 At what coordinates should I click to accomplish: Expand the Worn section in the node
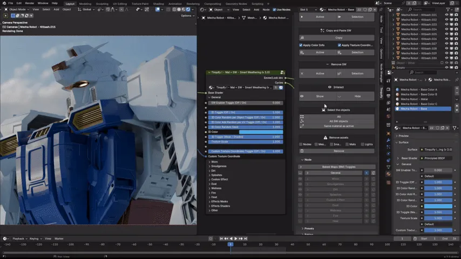[209, 162]
